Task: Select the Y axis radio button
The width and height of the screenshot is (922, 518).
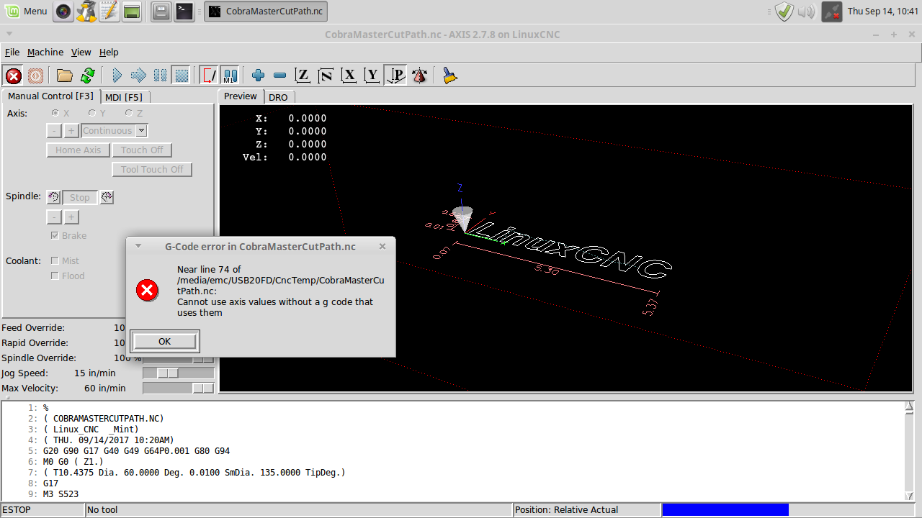Action: pos(92,113)
